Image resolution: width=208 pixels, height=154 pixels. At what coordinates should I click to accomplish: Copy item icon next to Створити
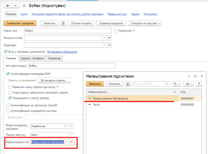click(x=128, y=84)
